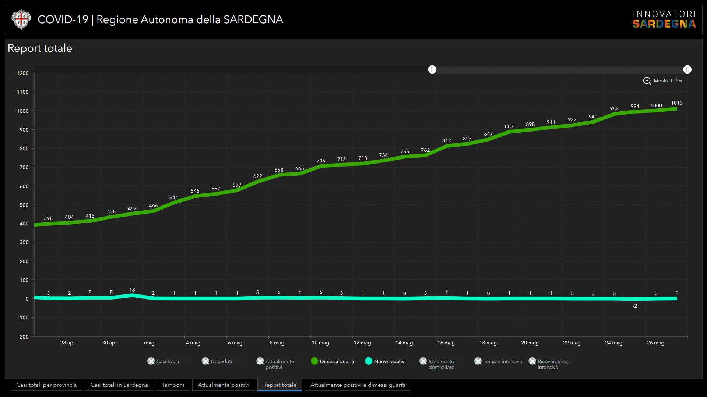Screen dimensions: 707x397
Task: Enable the Terapia intensiva legend marker
Action: 478,361
